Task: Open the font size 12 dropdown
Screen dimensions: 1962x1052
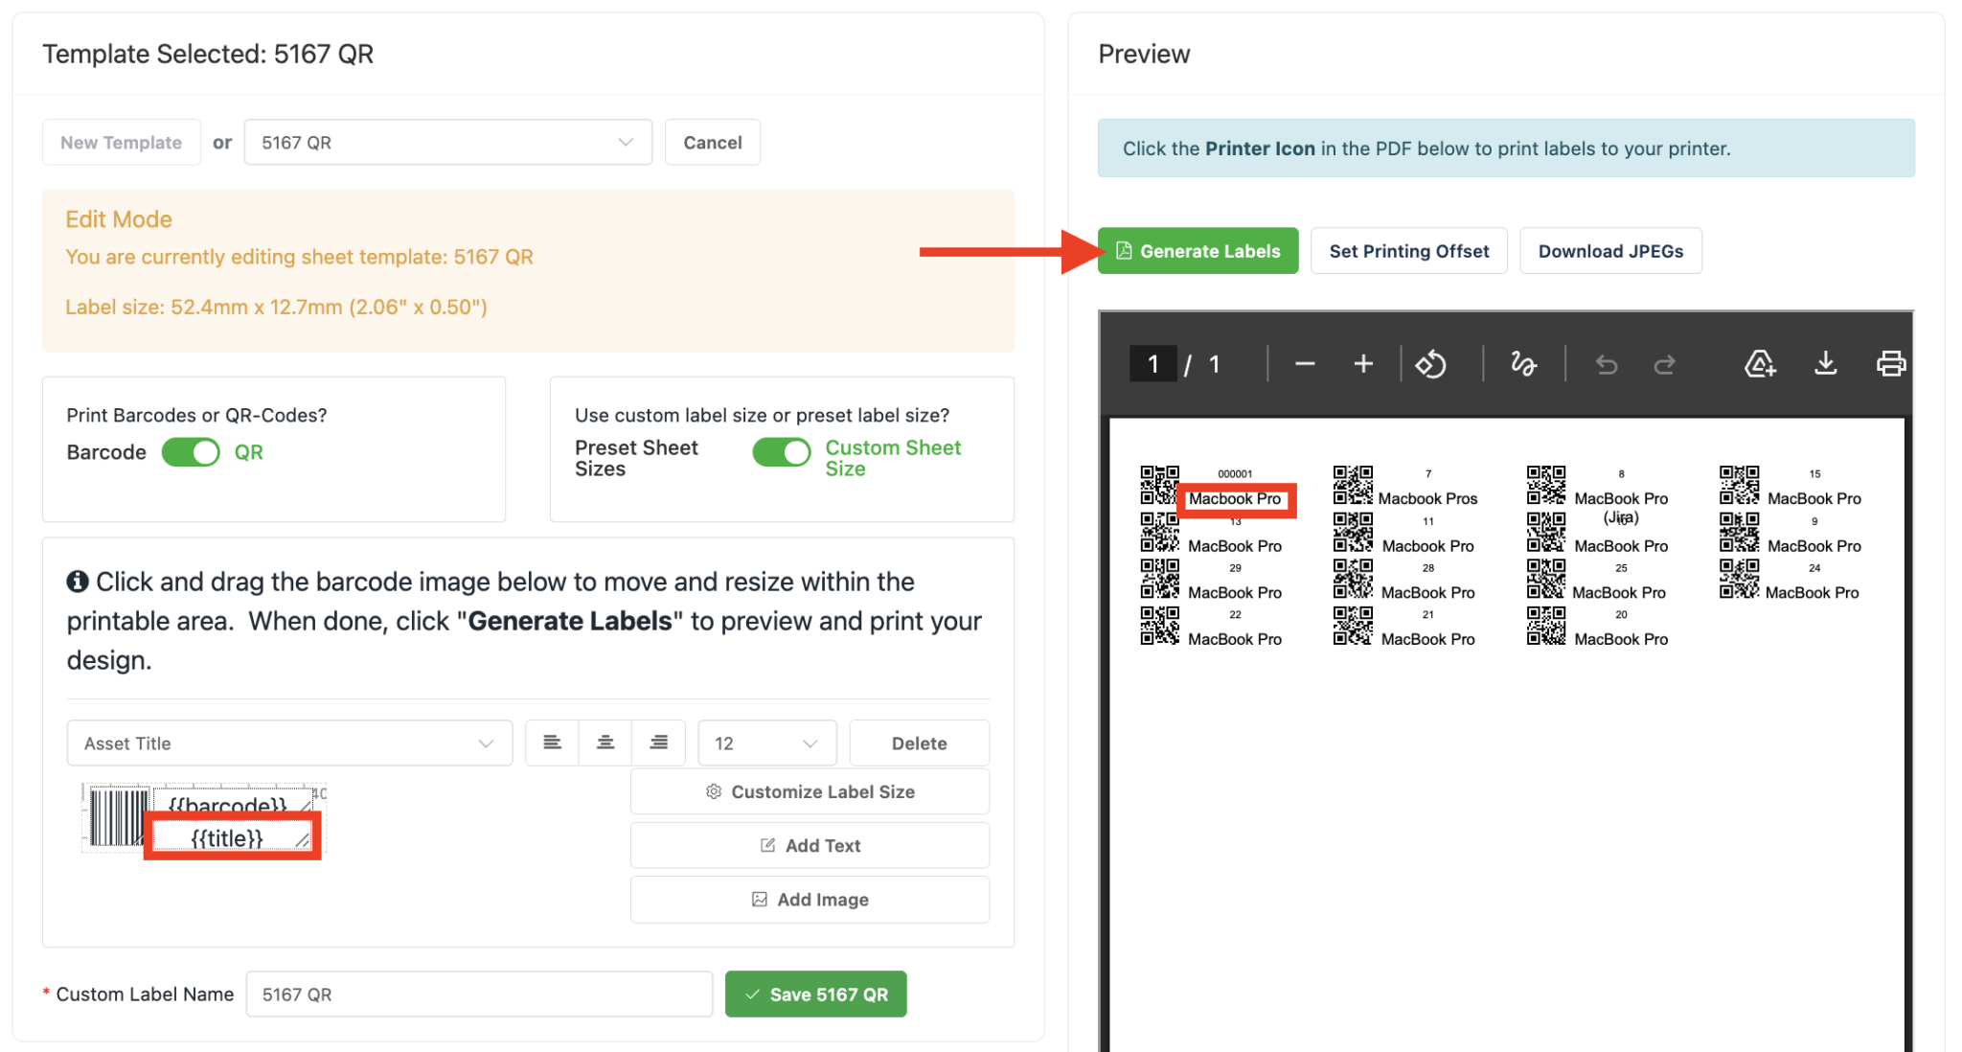Action: tap(767, 743)
